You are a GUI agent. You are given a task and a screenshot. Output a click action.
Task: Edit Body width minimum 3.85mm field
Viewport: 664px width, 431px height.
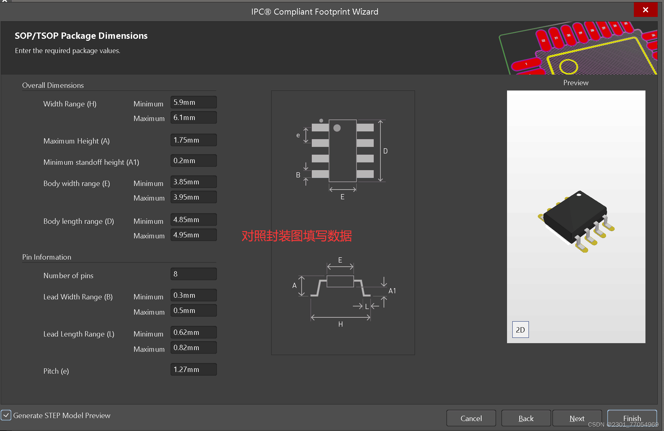pyautogui.click(x=193, y=182)
